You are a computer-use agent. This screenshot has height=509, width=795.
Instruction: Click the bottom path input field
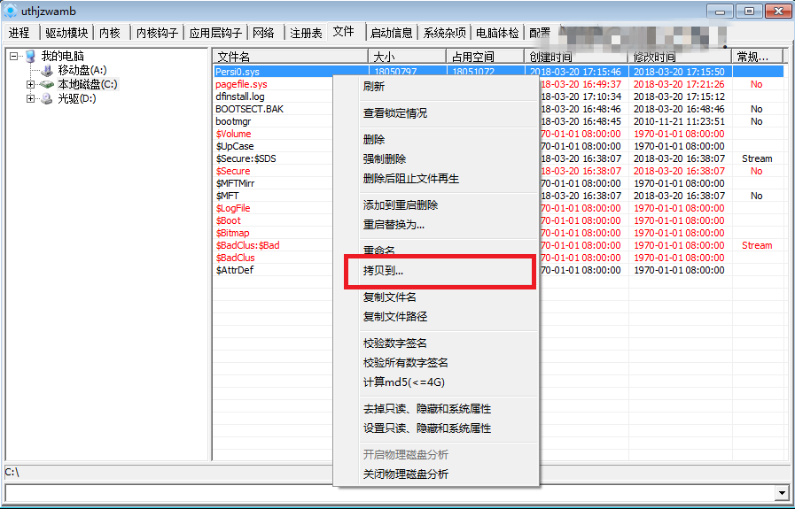(390, 493)
